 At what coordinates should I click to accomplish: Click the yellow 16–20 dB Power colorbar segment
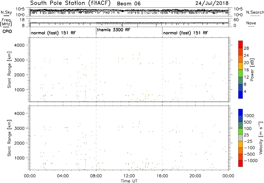(241, 66)
